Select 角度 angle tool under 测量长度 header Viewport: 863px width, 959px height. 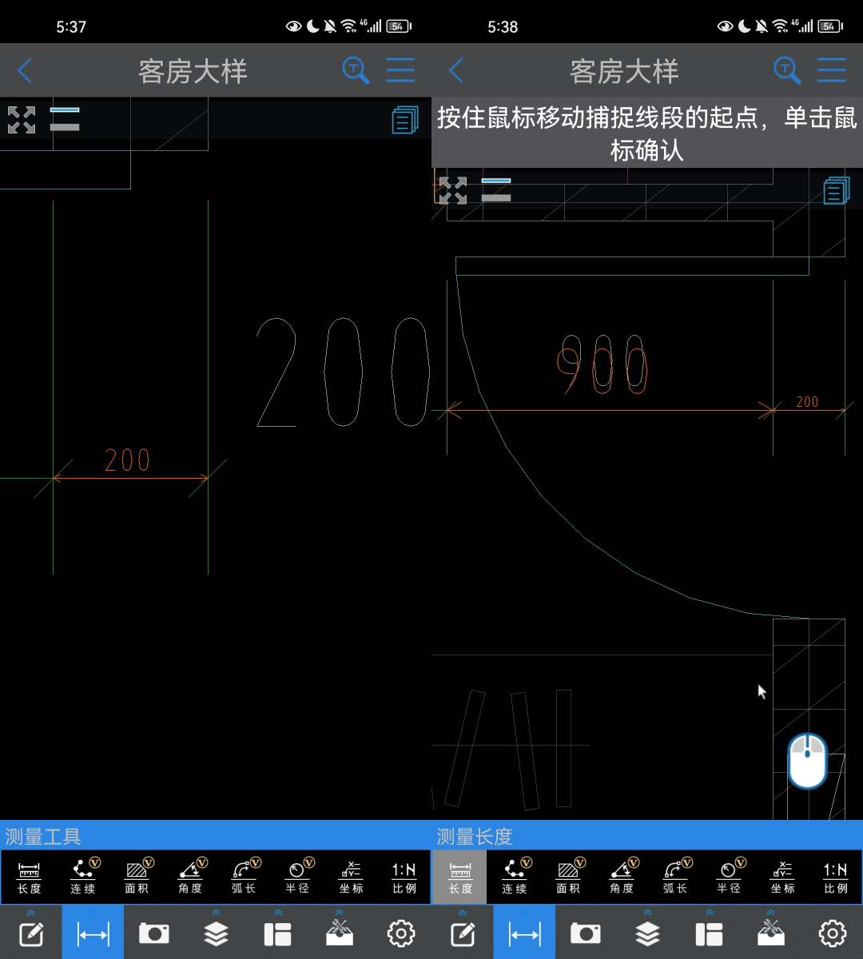tap(622, 877)
